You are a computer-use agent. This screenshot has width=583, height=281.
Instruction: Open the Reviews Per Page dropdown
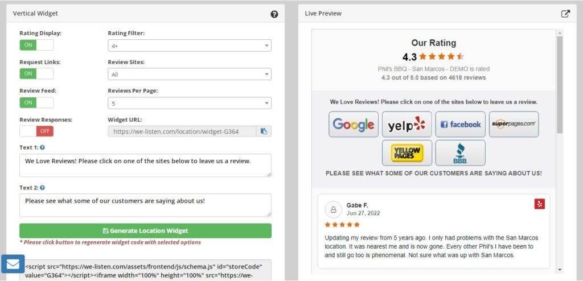point(190,104)
